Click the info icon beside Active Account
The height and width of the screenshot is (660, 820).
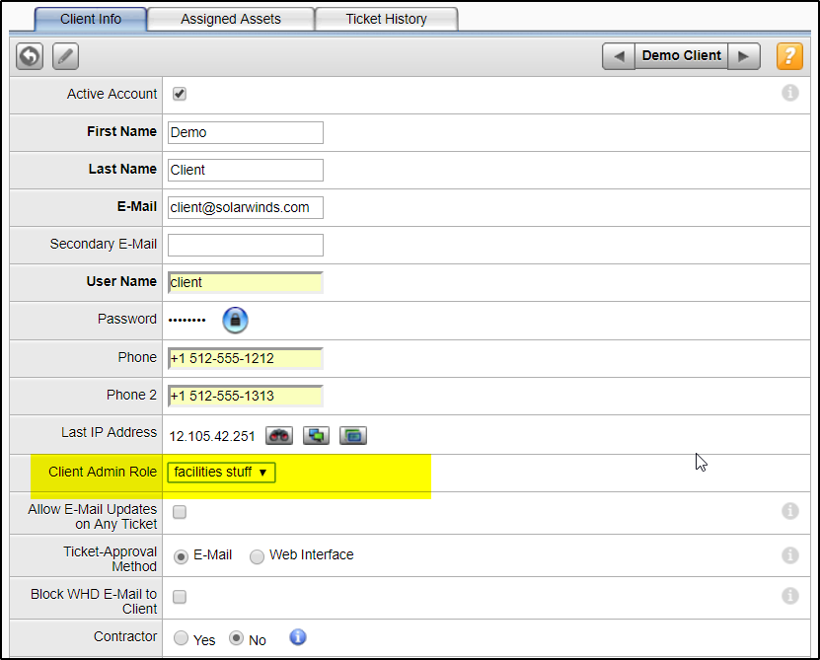[x=790, y=93]
